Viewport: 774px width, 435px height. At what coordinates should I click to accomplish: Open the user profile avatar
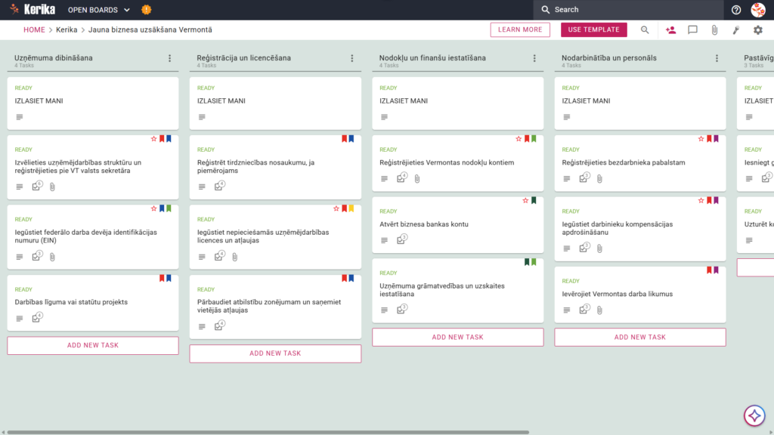click(x=758, y=9)
